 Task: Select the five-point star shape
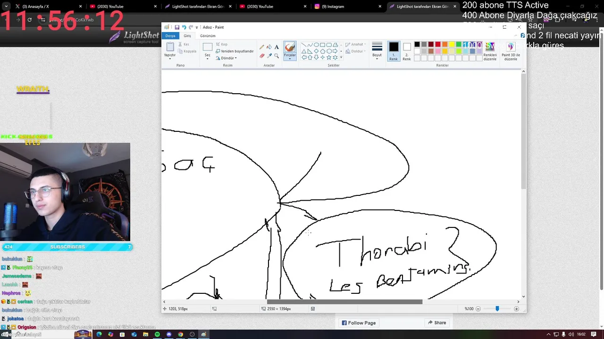[x=329, y=57]
